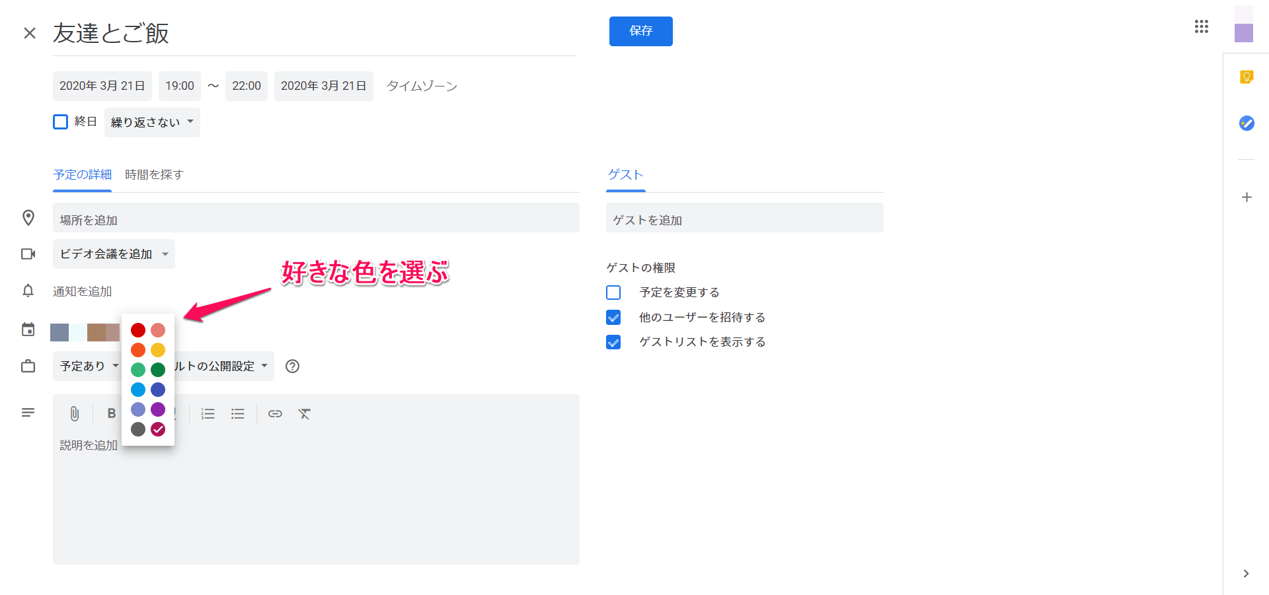
Task: Click the タイムゾーン link
Action: coord(422,86)
